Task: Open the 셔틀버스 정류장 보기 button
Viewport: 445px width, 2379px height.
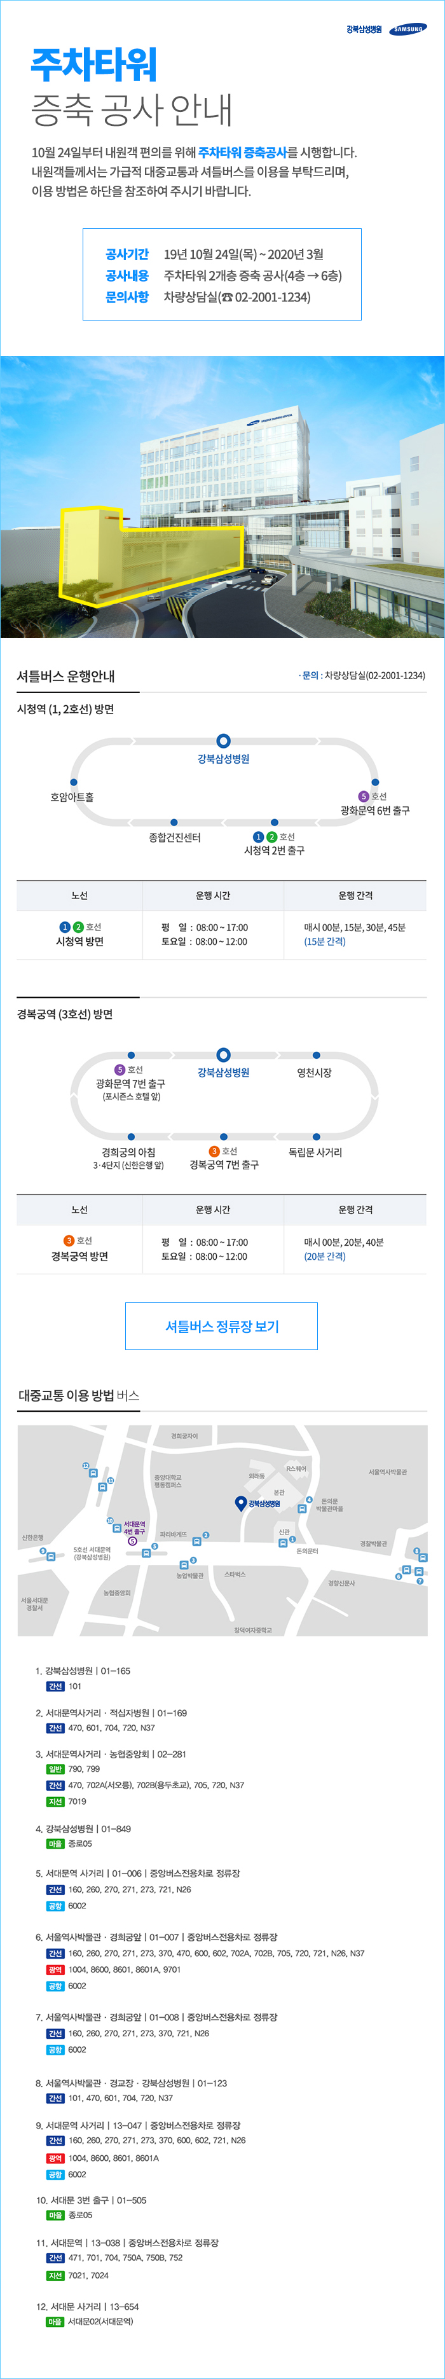Action: point(222,1326)
